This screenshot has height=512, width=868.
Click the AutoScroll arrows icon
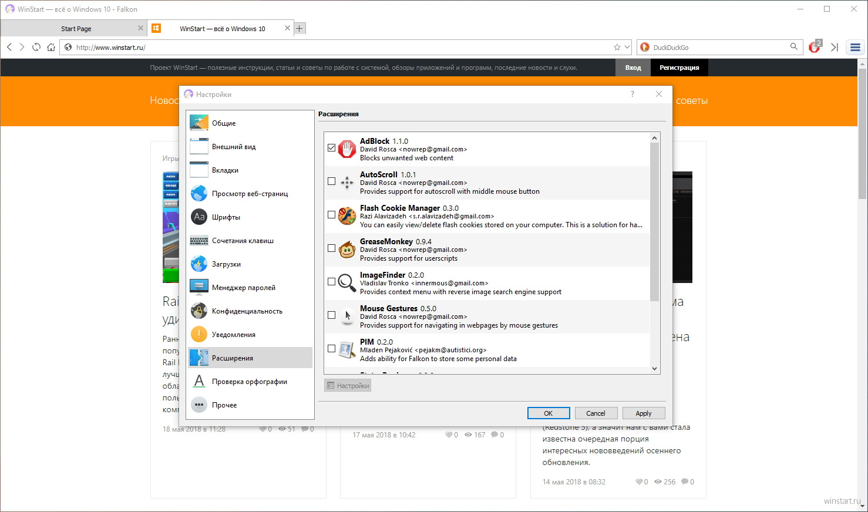click(x=347, y=183)
